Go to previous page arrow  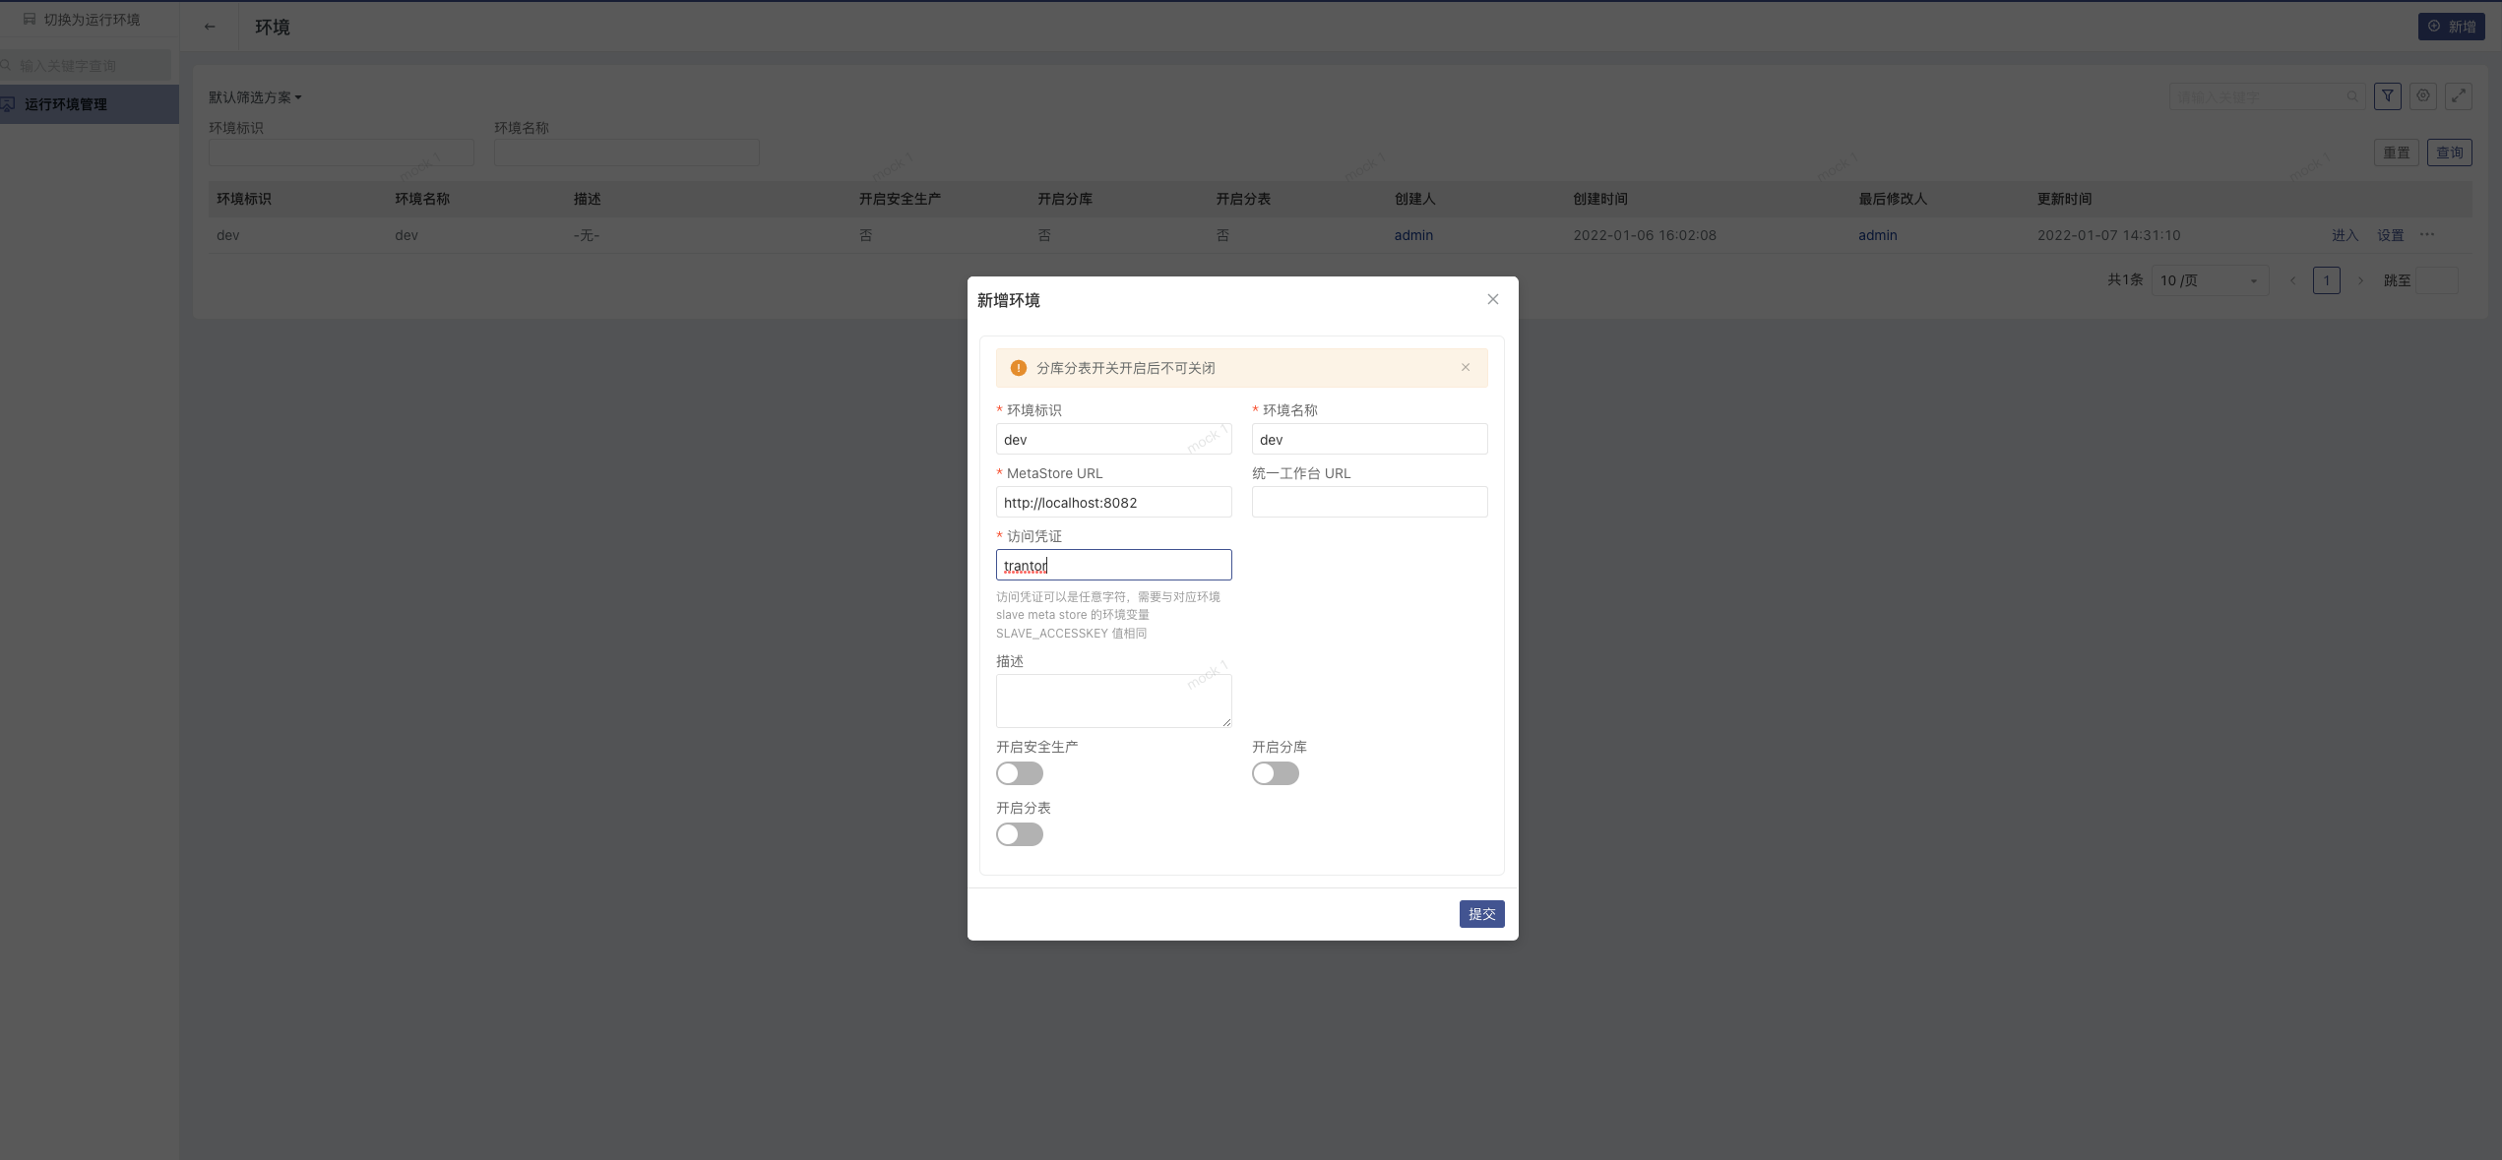(x=2292, y=280)
